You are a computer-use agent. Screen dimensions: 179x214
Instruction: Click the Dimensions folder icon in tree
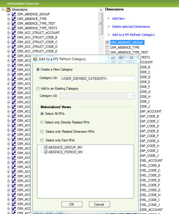[x=8, y=10]
